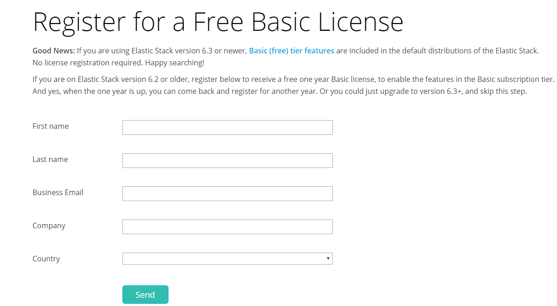
Task: Focus the empty Business Email box
Action: pyautogui.click(x=227, y=194)
